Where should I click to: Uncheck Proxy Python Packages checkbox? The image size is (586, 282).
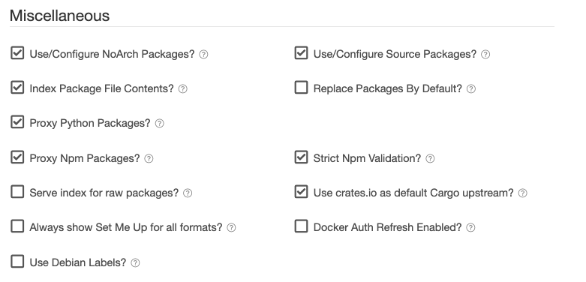[x=17, y=121]
